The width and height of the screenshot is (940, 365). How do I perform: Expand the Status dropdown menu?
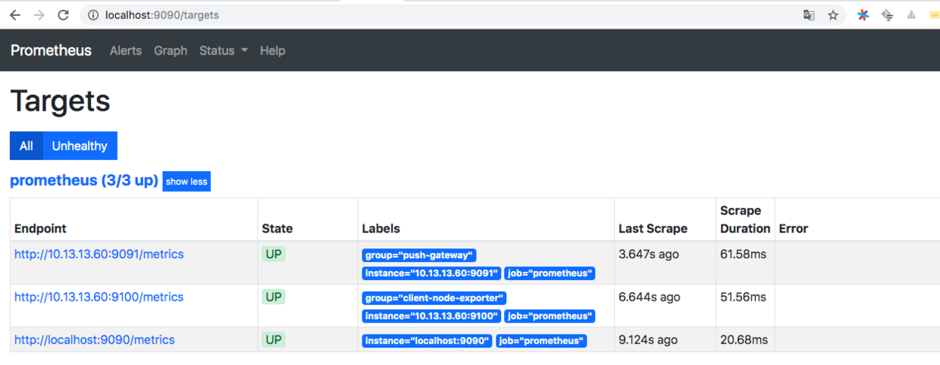coord(224,51)
